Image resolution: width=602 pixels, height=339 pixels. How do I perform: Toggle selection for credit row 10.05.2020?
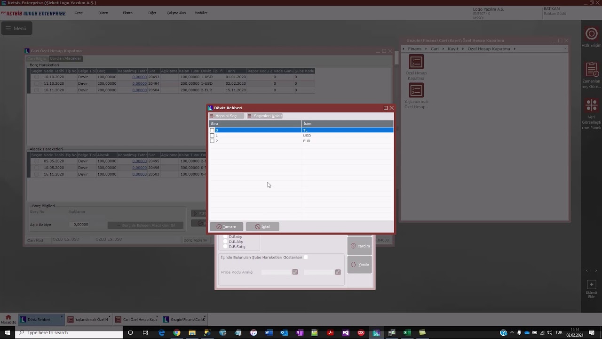[x=37, y=168]
